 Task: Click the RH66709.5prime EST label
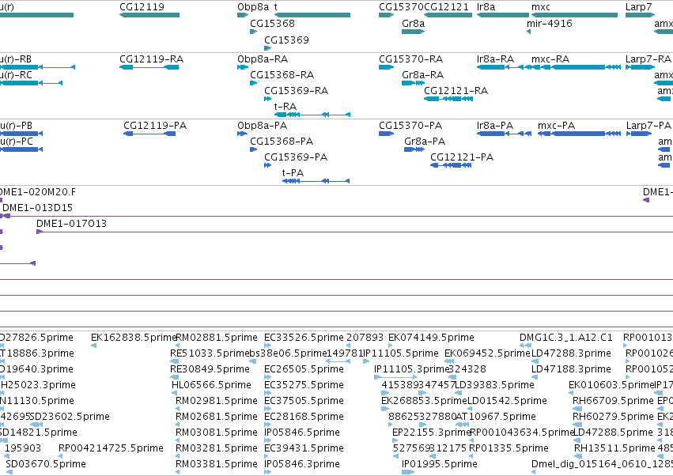click(613, 400)
